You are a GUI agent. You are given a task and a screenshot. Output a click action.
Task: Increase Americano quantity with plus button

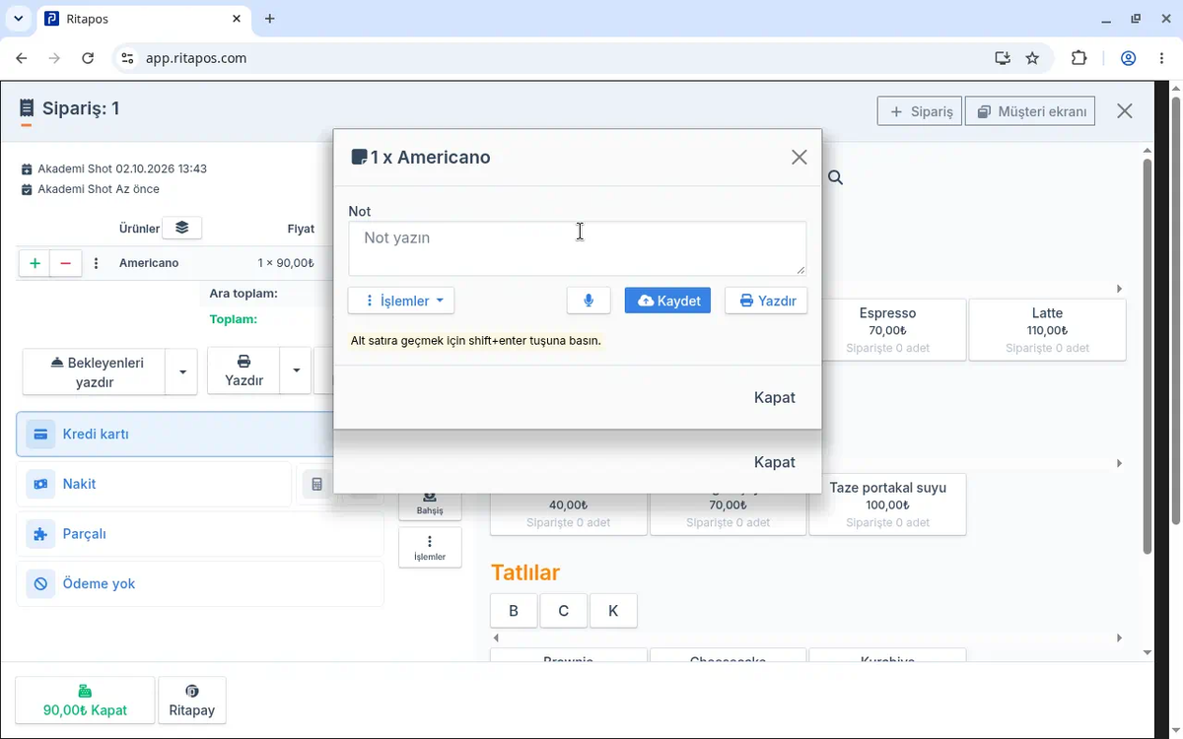pos(35,263)
